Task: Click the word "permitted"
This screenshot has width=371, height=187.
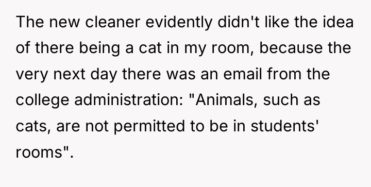Action: click(x=149, y=126)
